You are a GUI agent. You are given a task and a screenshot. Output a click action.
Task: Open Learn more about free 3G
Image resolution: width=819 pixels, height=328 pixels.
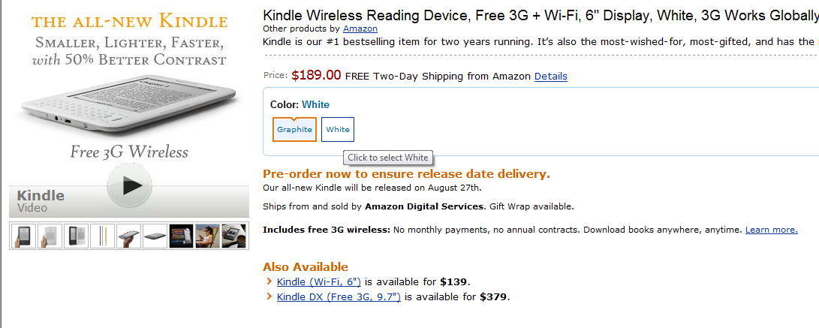[771, 230]
